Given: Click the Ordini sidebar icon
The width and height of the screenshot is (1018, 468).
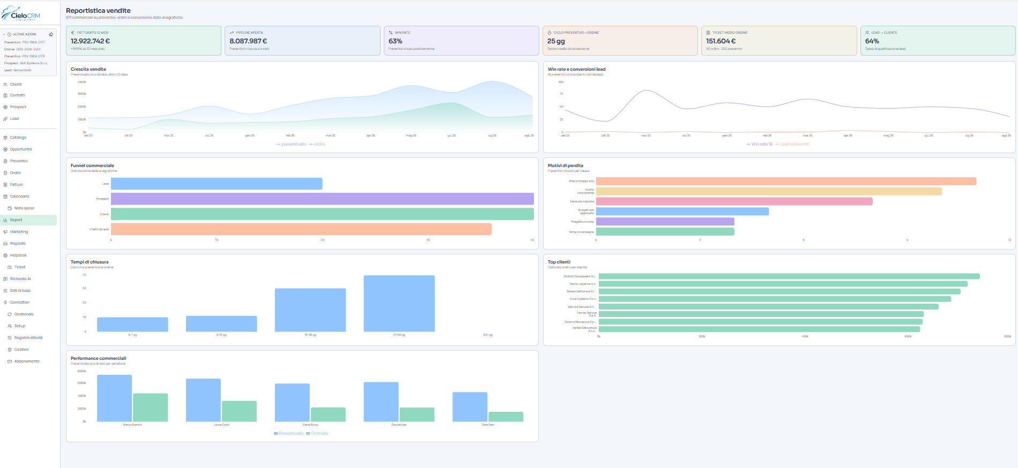Looking at the screenshot, I should tap(5, 173).
